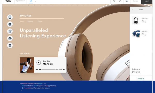Skip to previous track
Image resolution: width=155 pixels, height=93 pixels.
pyautogui.click(x=37, y=69)
